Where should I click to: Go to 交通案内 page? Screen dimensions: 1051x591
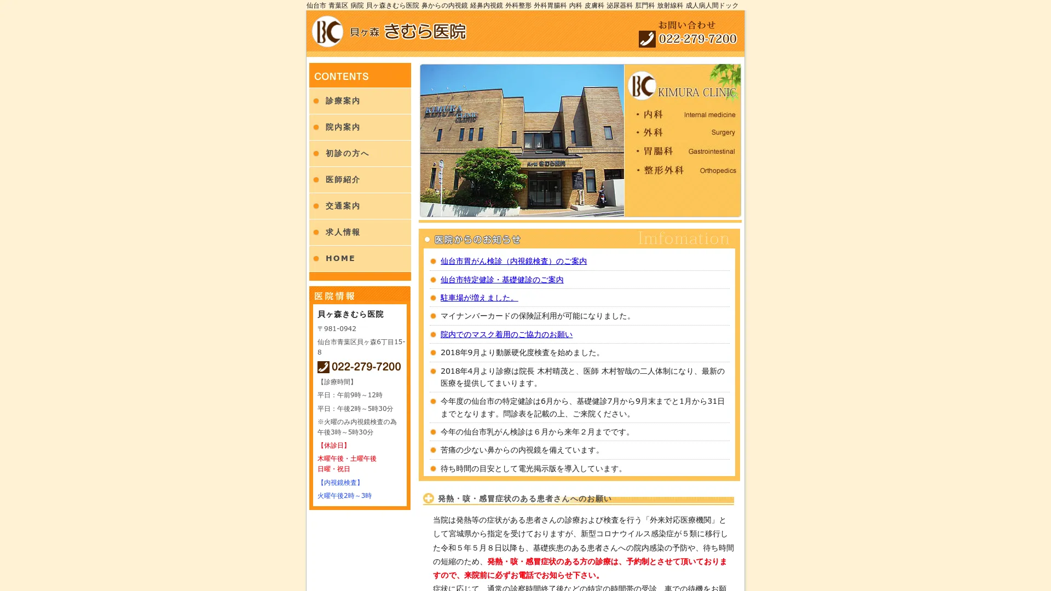(360, 206)
